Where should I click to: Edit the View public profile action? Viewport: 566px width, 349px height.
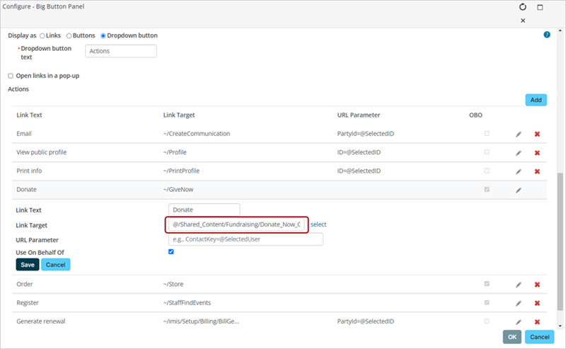point(519,153)
